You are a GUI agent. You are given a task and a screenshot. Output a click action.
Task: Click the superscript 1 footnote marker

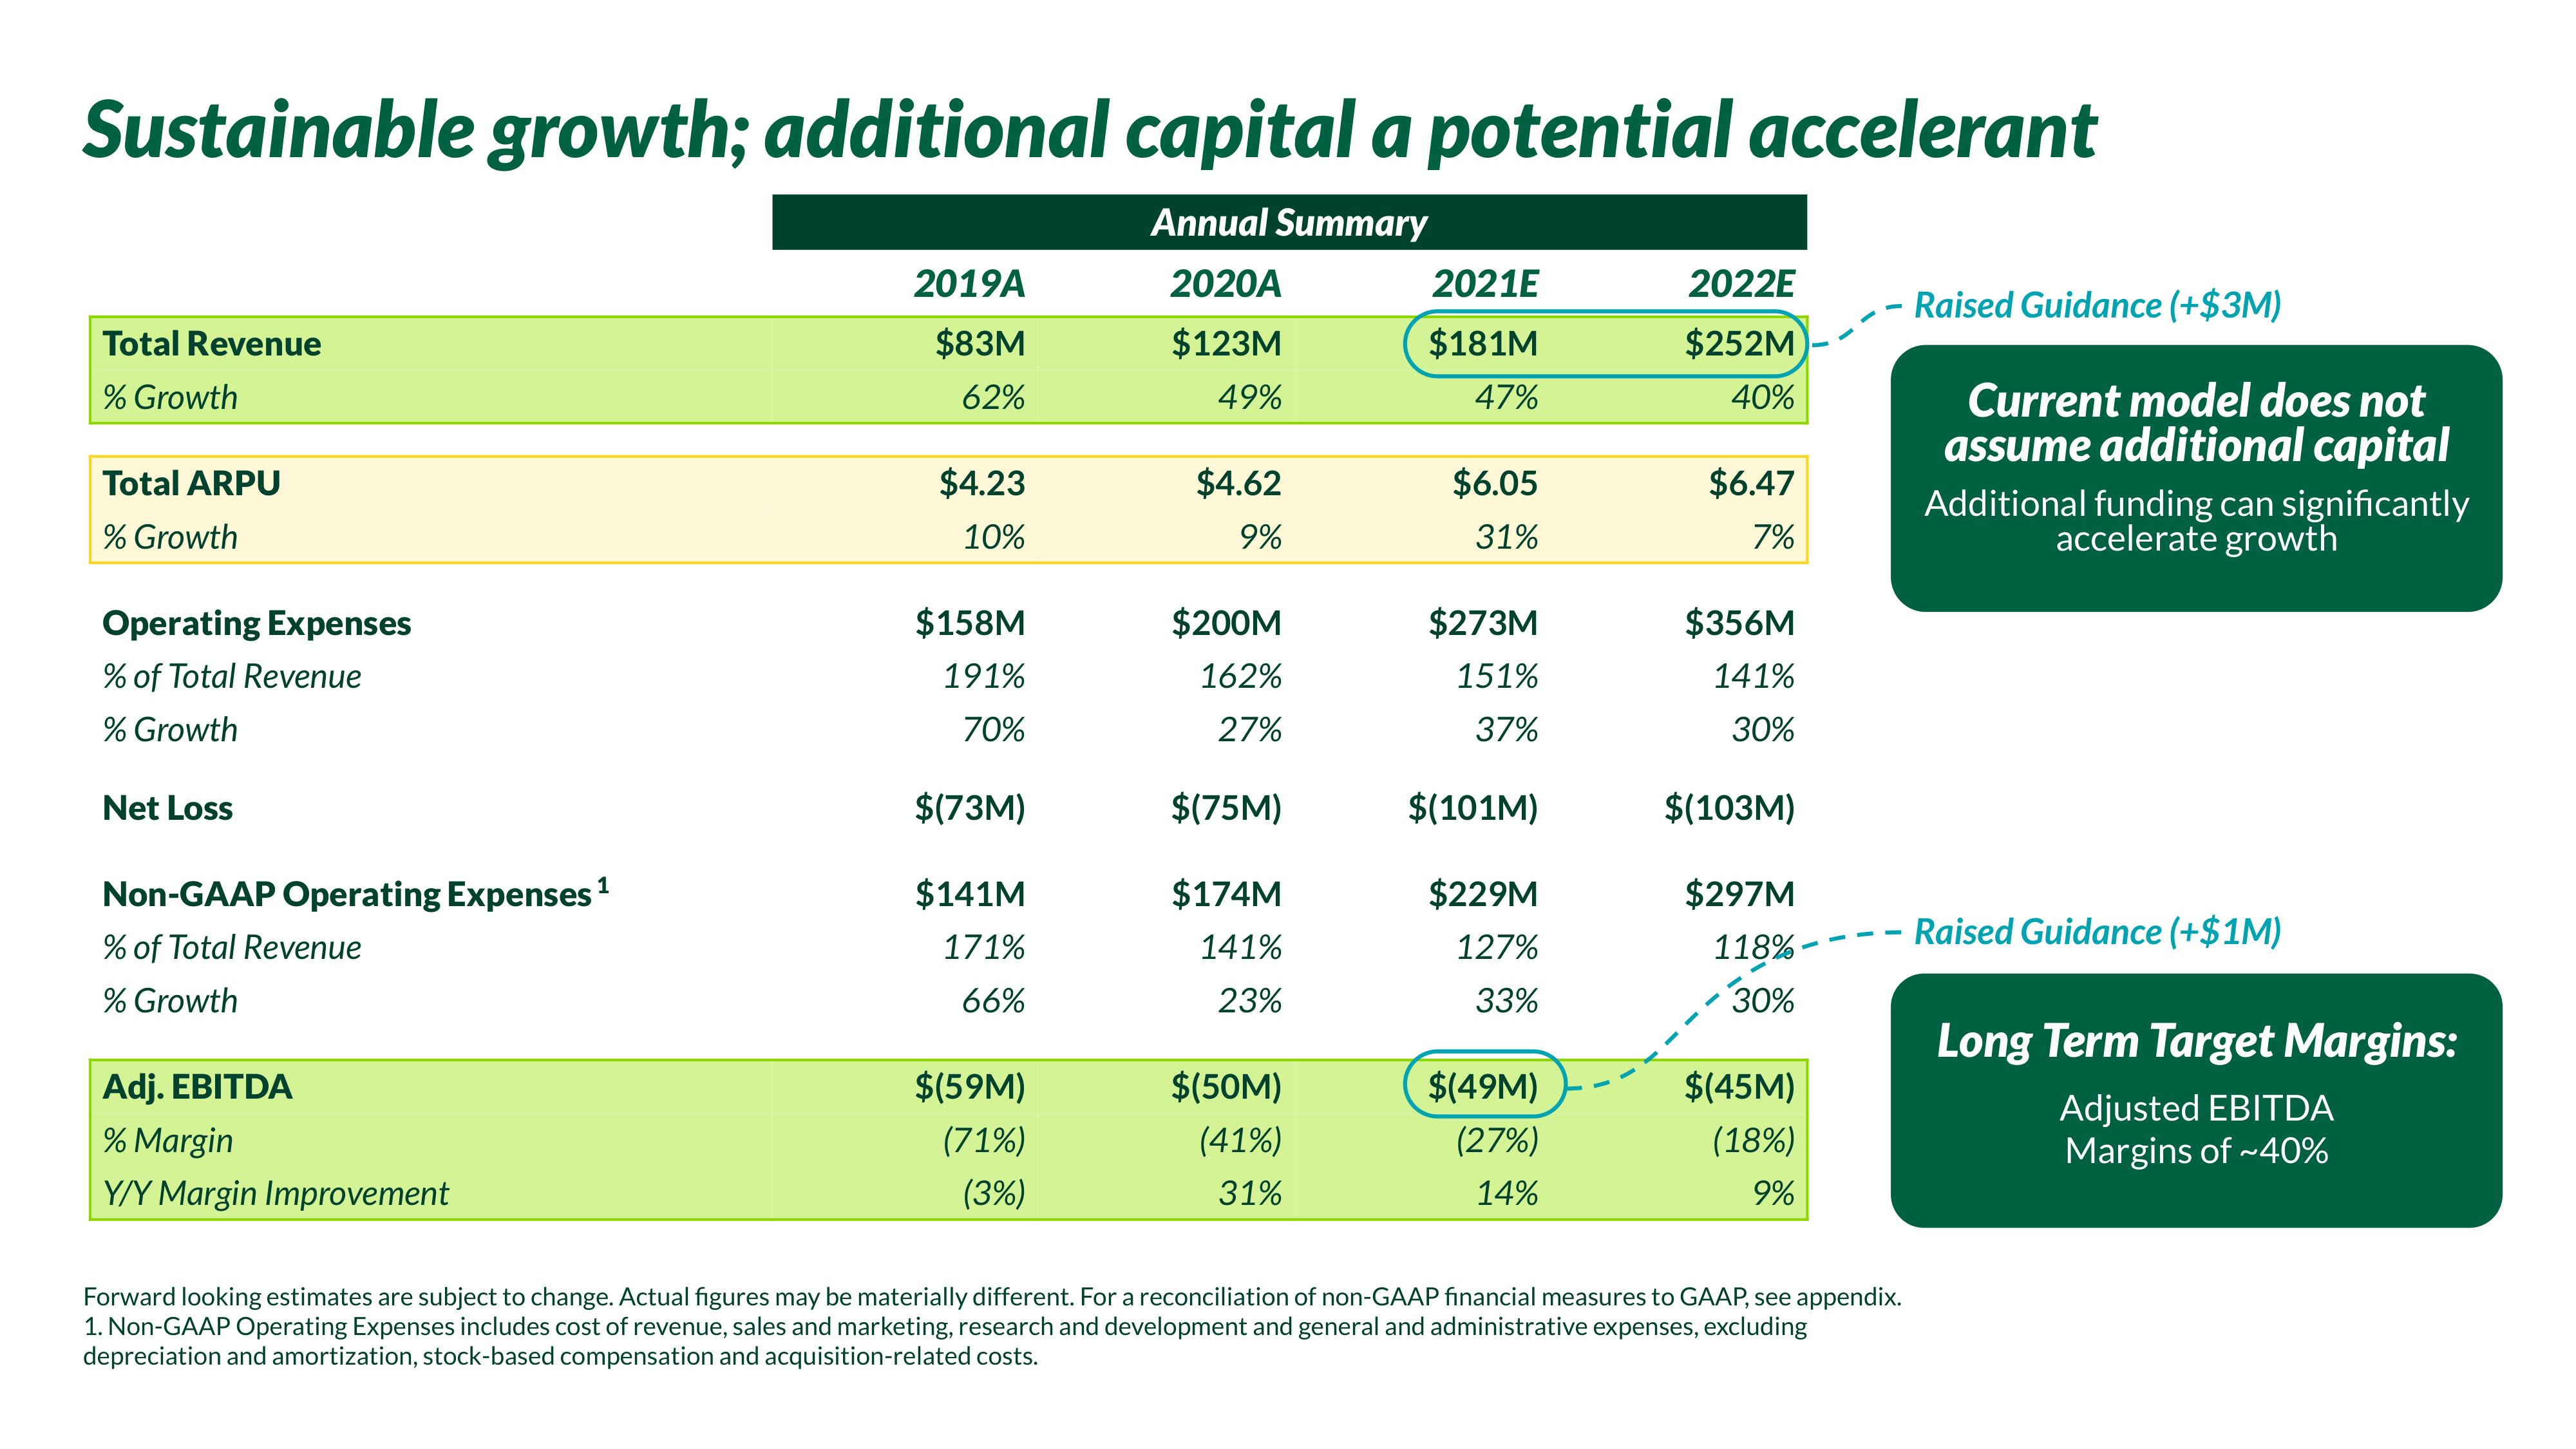pyautogui.click(x=603, y=885)
